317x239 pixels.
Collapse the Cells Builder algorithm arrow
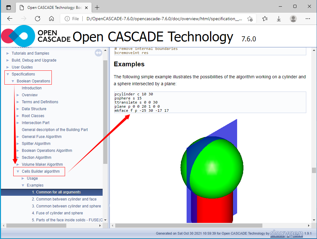(18, 171)
